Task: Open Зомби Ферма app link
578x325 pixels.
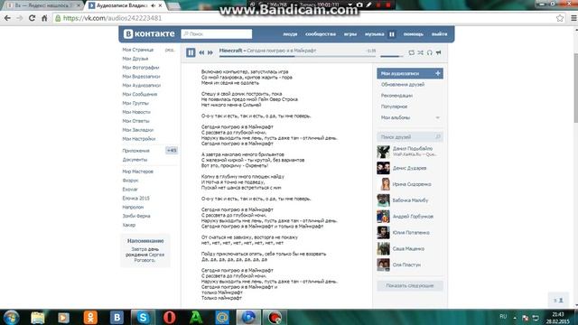Action: click(x=136, y=216)
